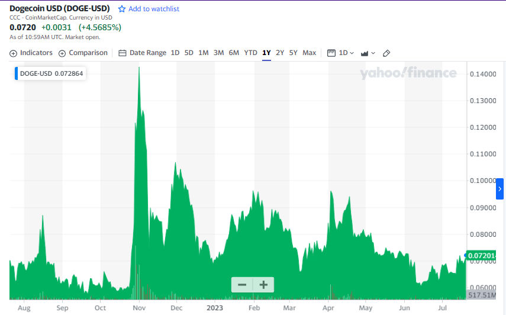Select the Max time range
The image size is (506, 315).
(x=309, y=53)
